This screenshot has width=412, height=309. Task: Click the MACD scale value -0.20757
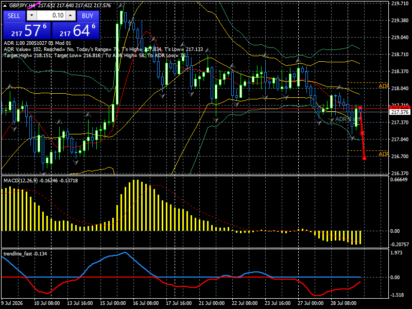tap(400, 245)
